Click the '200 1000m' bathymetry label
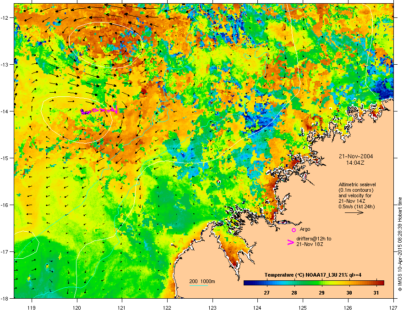The height and width of the screenshot is (312, 403). 202,281
